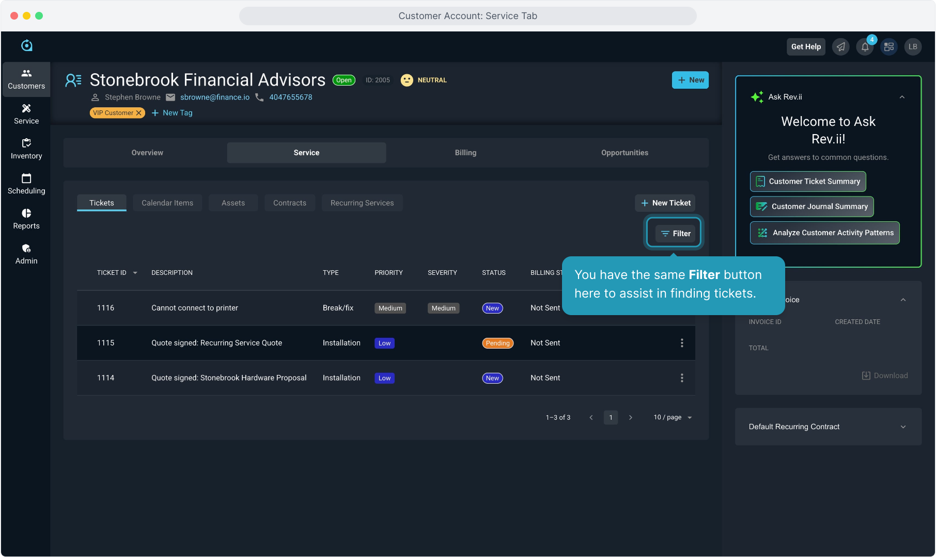
Task: Open the dashboard grid icon in header
Action: [x=889, y=47]
